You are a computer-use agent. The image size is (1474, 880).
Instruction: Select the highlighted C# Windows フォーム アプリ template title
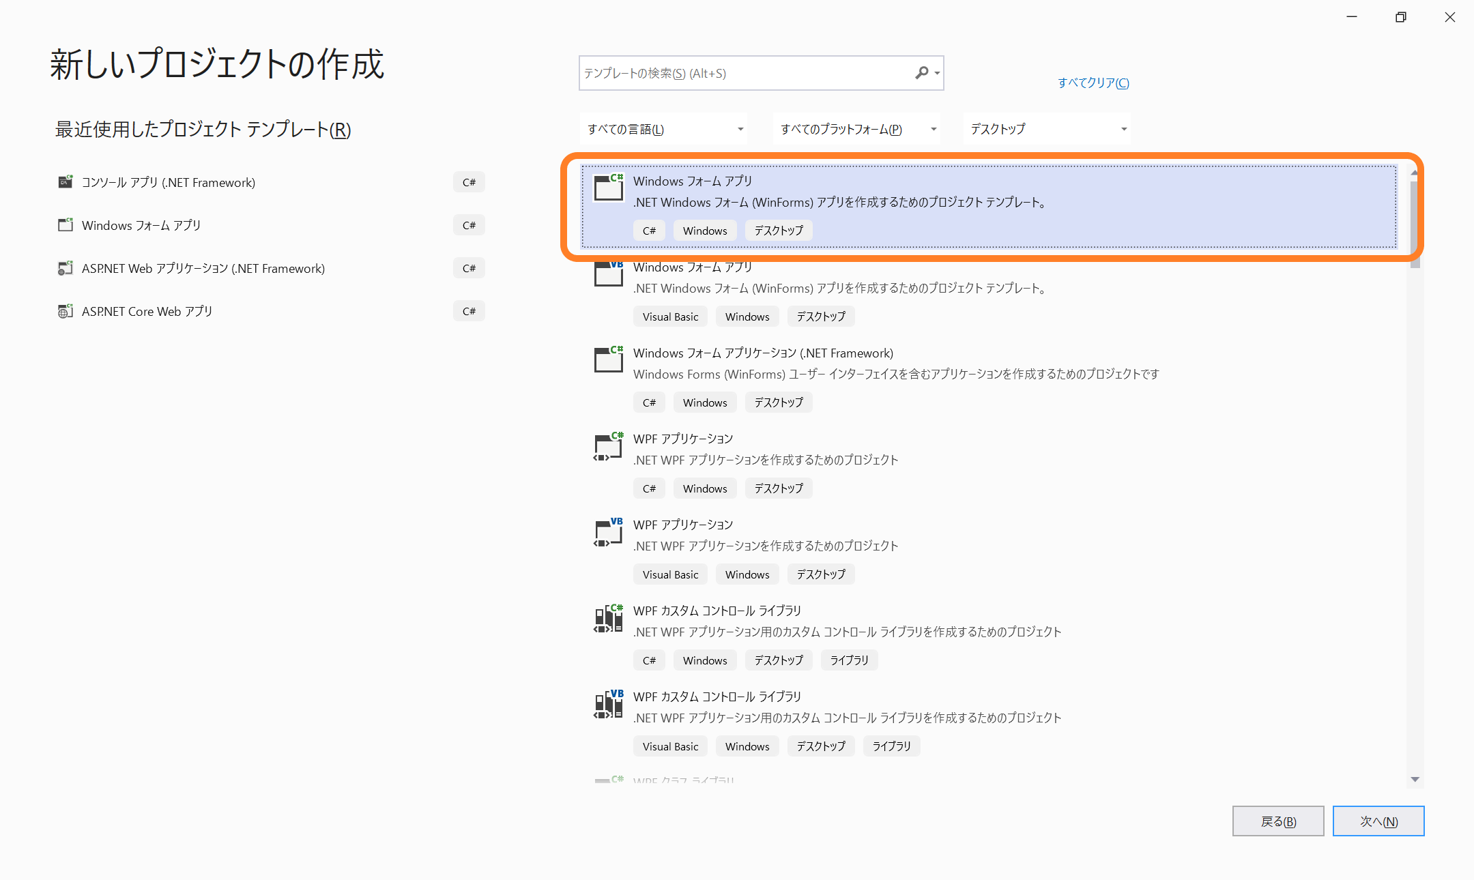click(x=693, y=181)
